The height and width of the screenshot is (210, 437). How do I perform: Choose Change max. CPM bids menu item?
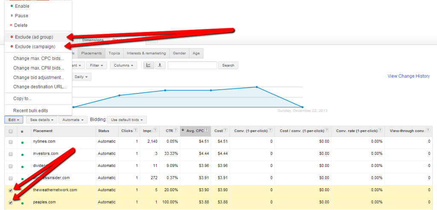click(38, 68)
